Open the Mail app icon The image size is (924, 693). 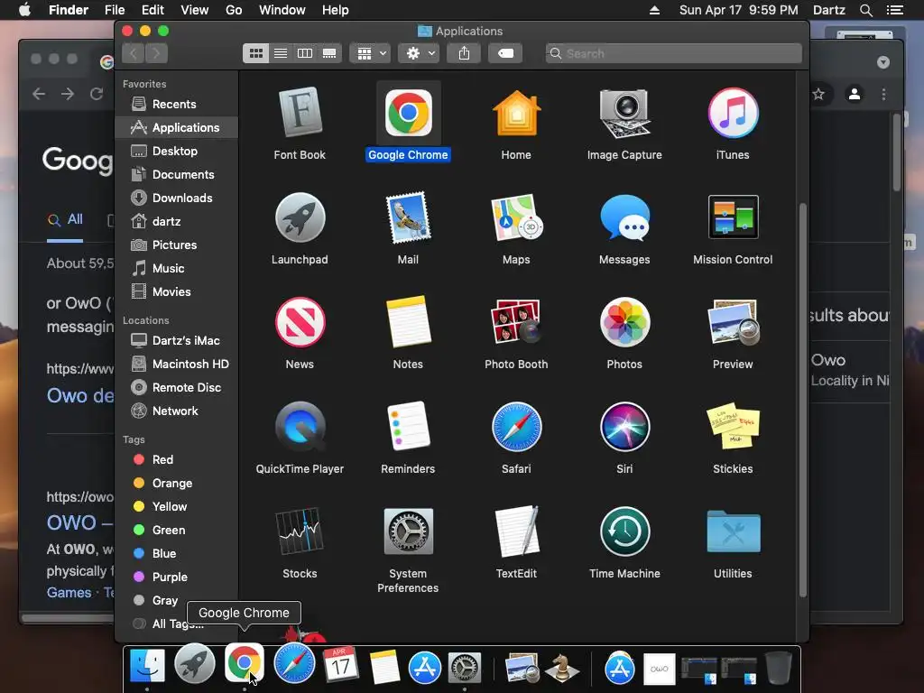pos(408,217)
